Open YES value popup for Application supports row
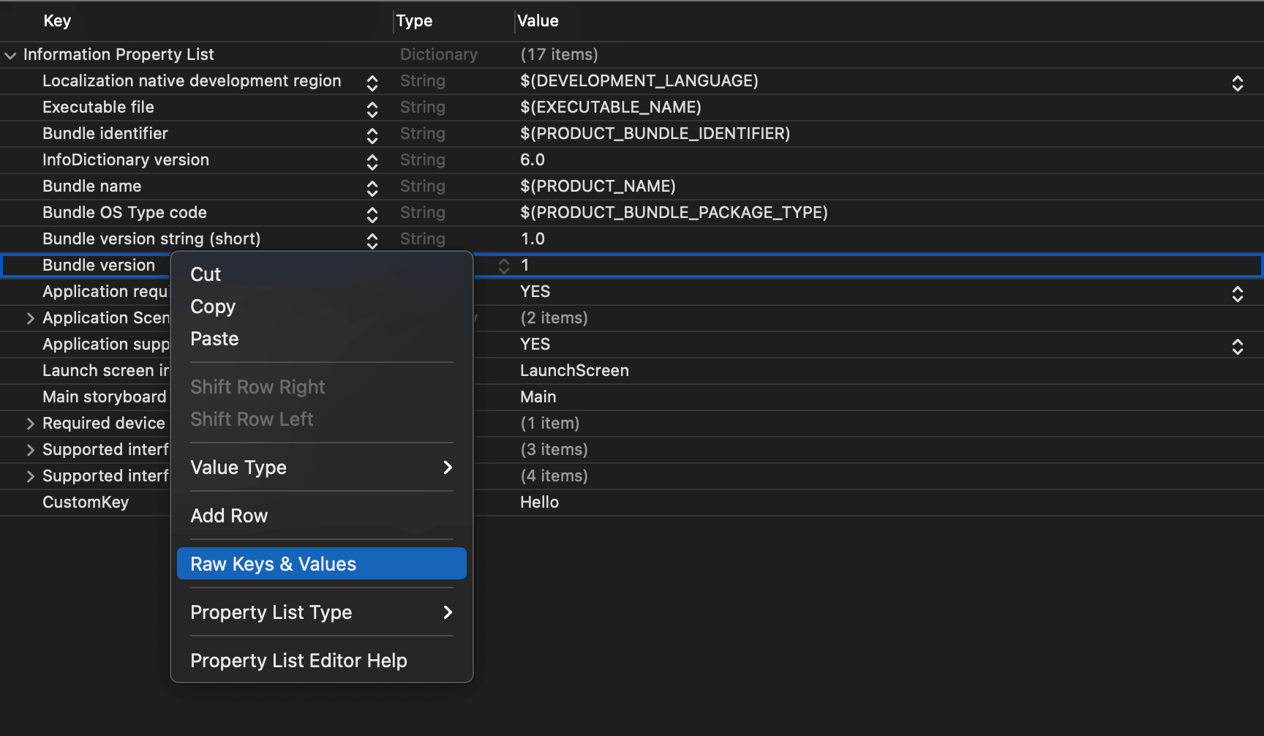The image size is (1264, 736). [x=1237, y=346]
